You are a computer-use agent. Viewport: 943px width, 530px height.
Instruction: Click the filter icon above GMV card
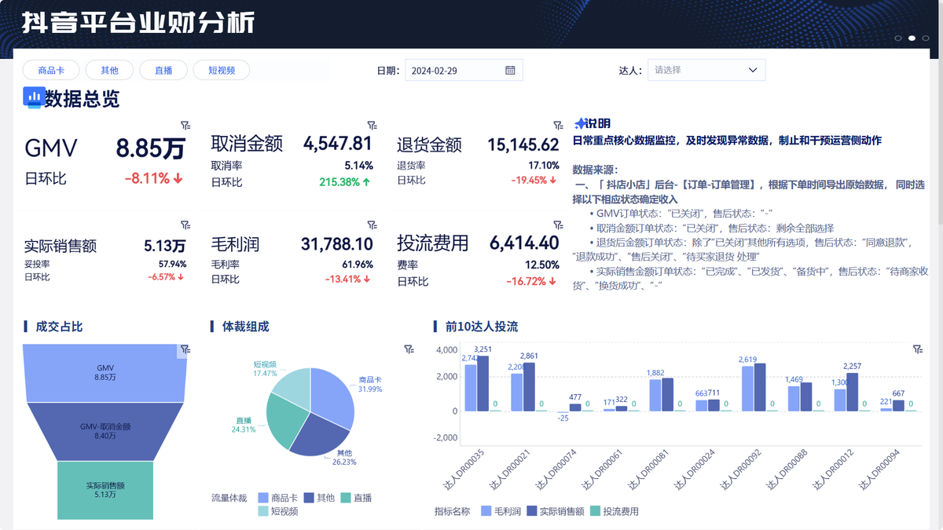(185, 126)
